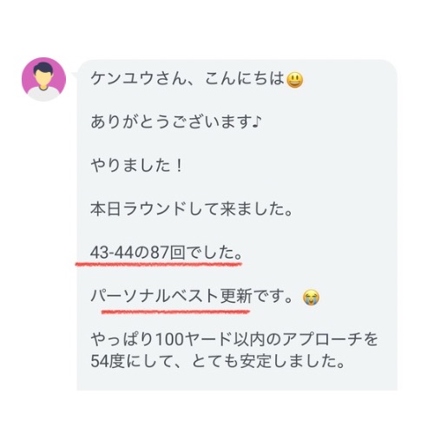
Task: Click the ありがとうございます message line
Action: tap(176, 122)
